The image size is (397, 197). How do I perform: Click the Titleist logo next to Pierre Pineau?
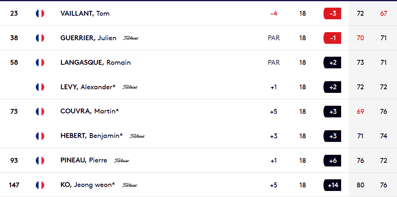121,161
